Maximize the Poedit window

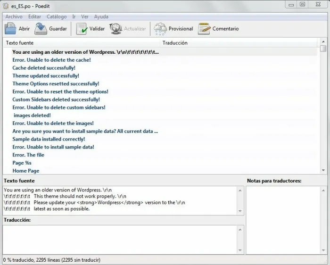tap(303, 5)
